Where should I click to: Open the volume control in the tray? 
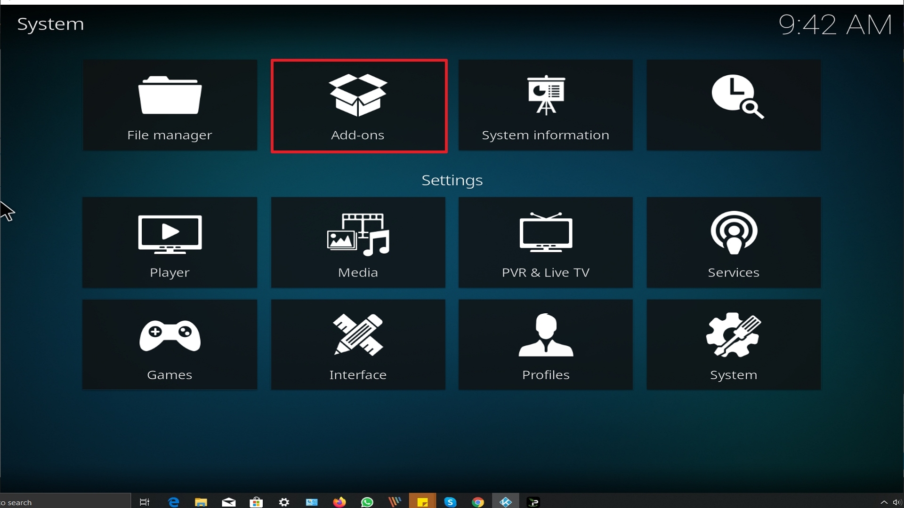coord(897,502)
